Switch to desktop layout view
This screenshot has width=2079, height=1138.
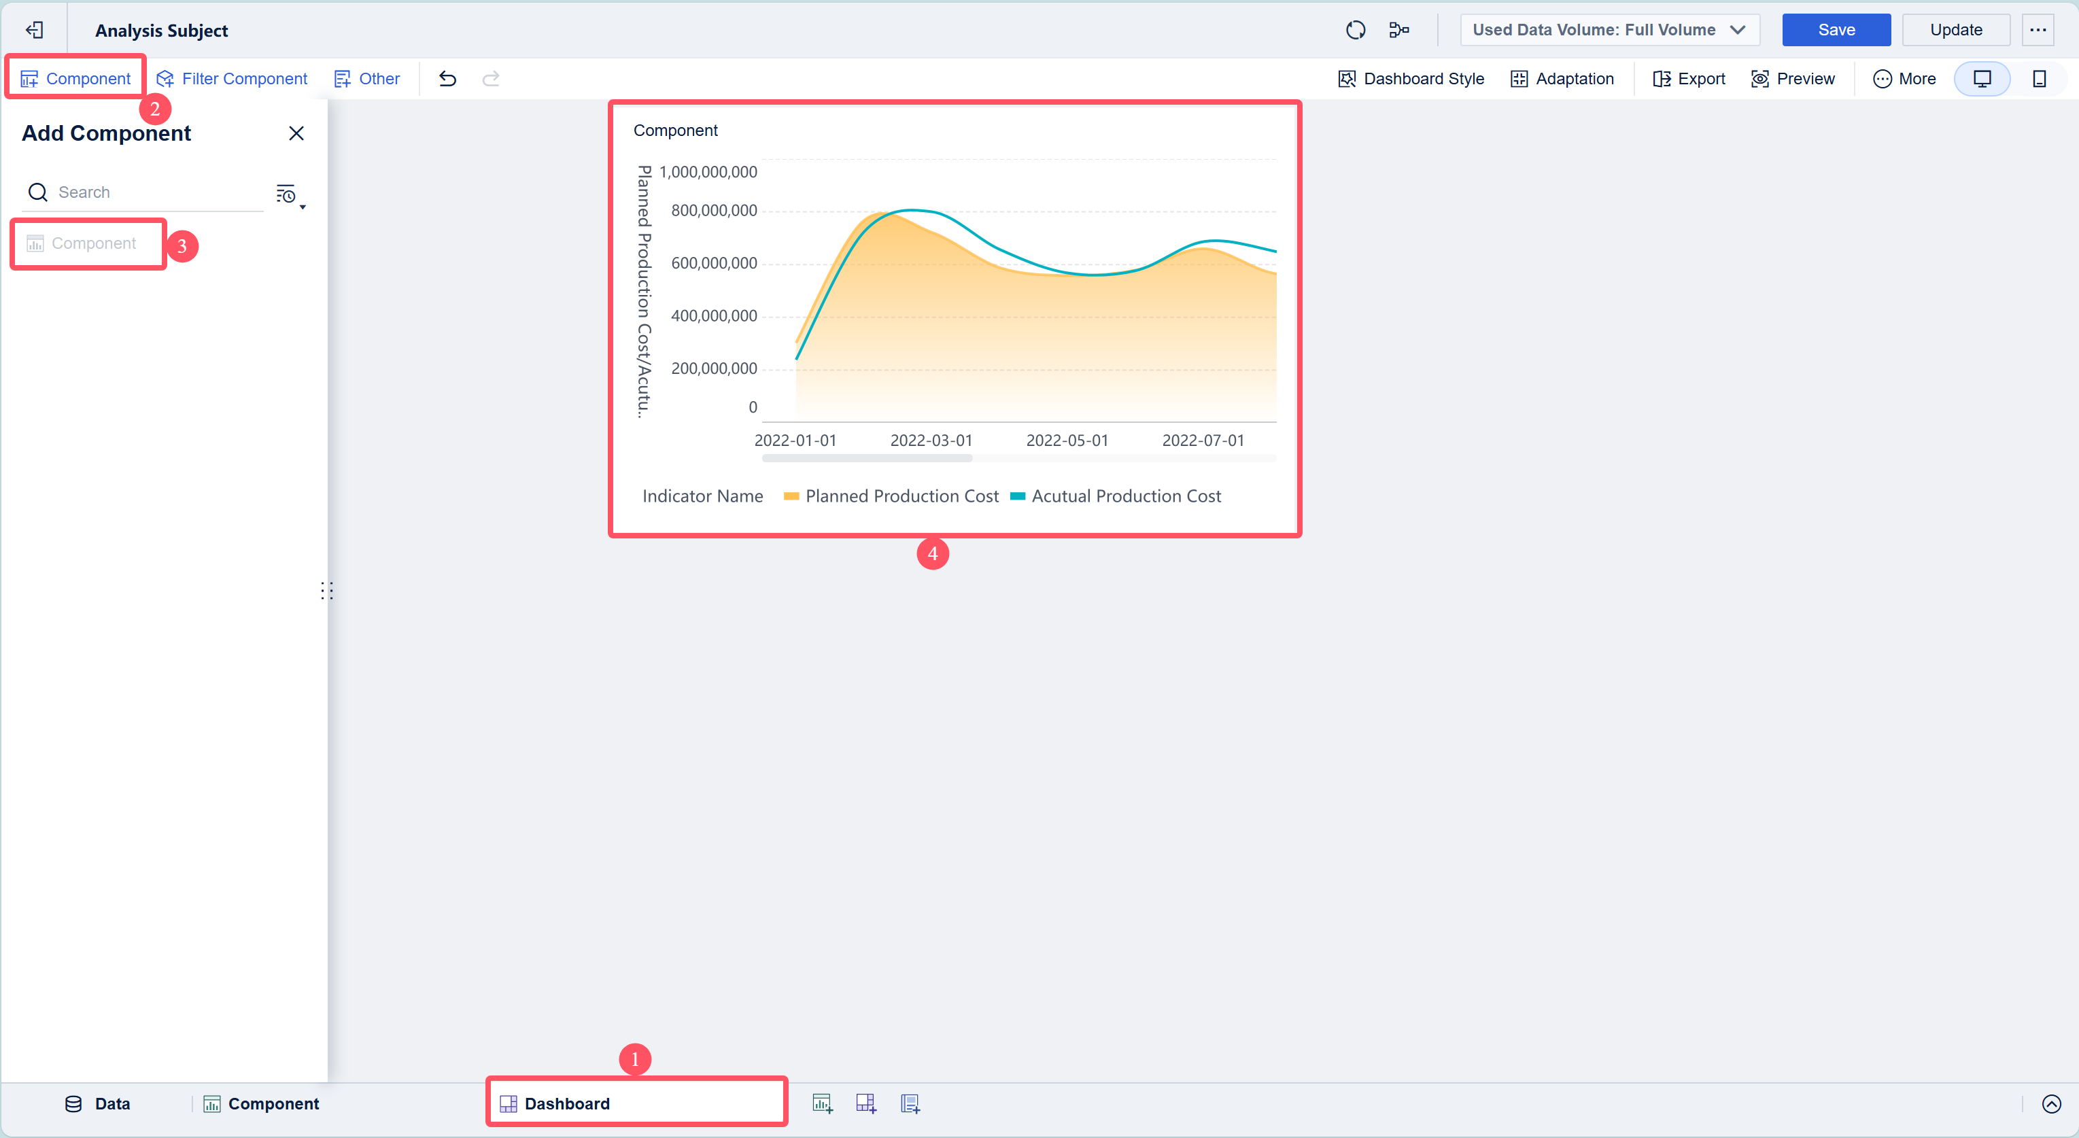coord(1982,78)
